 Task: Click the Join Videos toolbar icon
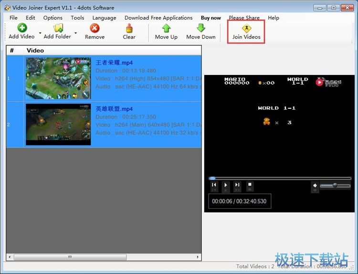click(x=246, y=29)
